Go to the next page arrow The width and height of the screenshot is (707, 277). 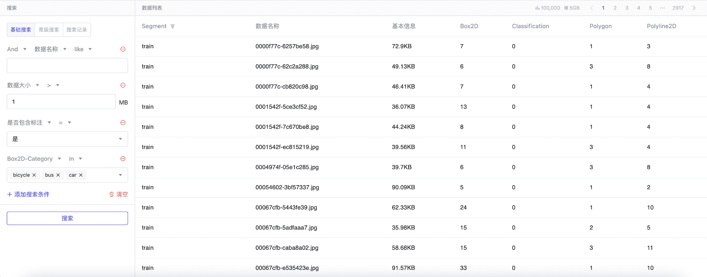694,8
